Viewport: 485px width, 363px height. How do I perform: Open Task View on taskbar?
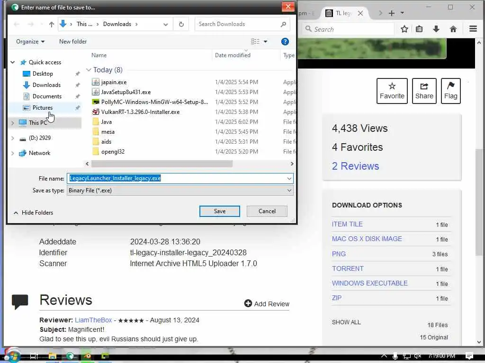pos(34,356)
